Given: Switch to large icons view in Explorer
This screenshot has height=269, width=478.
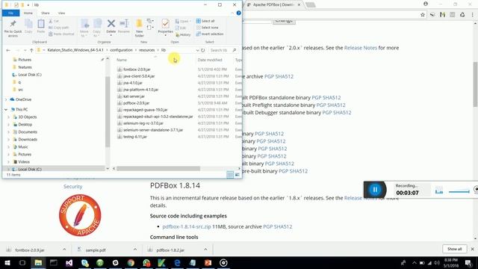Looking at the screenshot, I should coord(237,174).
